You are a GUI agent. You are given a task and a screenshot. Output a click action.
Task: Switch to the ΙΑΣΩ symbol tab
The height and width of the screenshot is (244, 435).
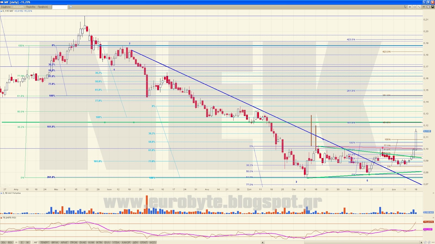pyautogui.click(x=153, y=242)
